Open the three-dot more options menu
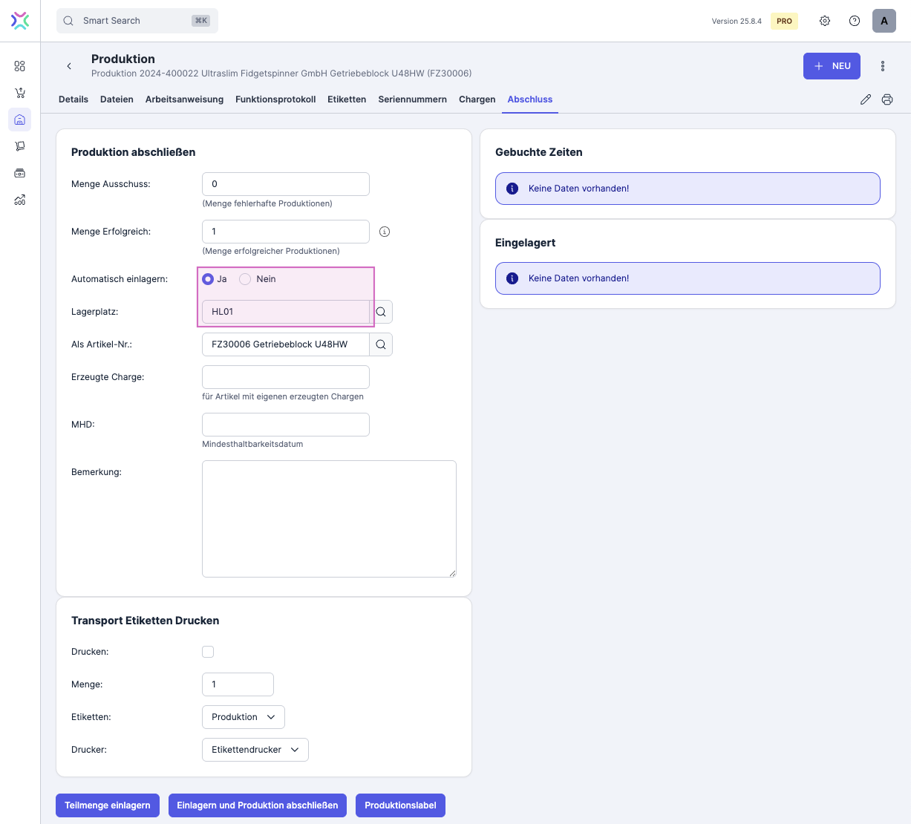Screen dimensions: 911x824 click(x=883, y=66)
